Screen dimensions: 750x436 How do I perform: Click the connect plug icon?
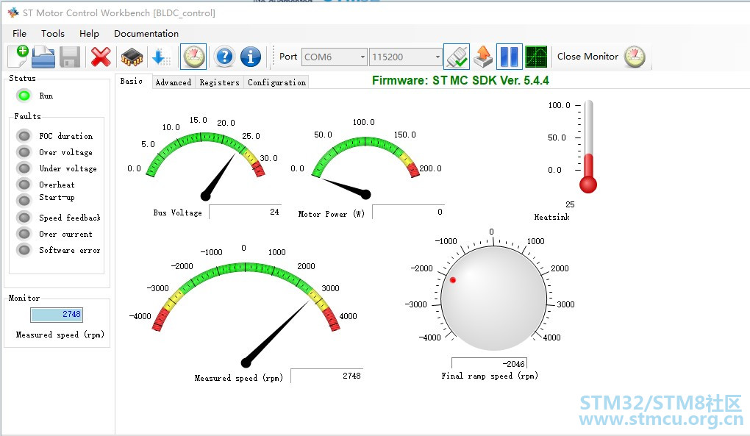(457, 57)
